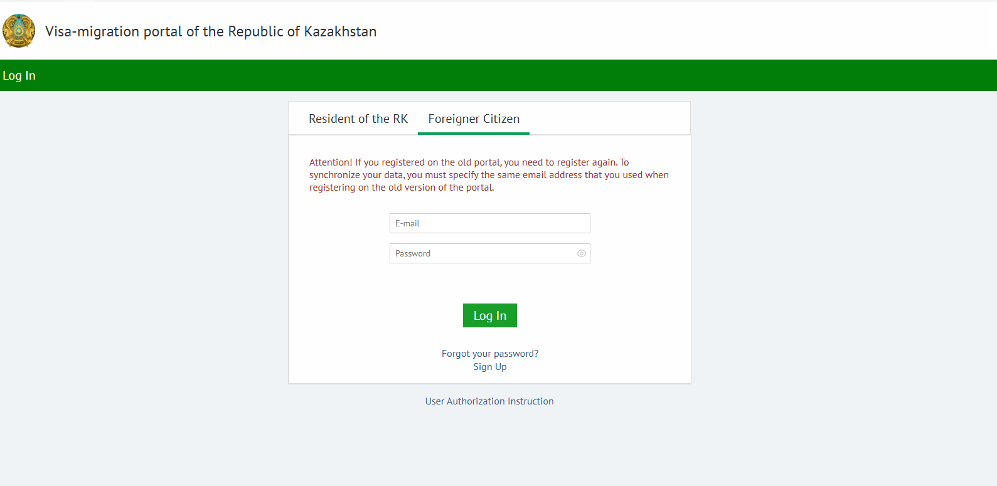
Task: Click the green Log In navigation bar item
Action: pyautogui.click(x=19, y=75)
